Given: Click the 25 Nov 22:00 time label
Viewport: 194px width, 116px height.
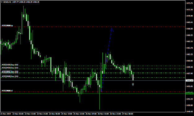Looking at the screenshot, I should coord(79,114).
